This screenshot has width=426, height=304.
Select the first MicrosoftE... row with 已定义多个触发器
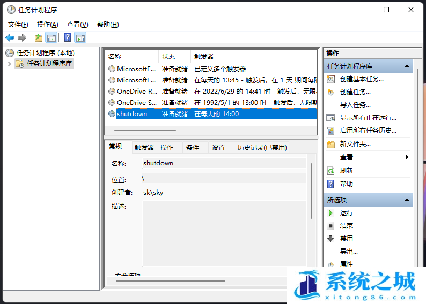(x=211, y=69)
